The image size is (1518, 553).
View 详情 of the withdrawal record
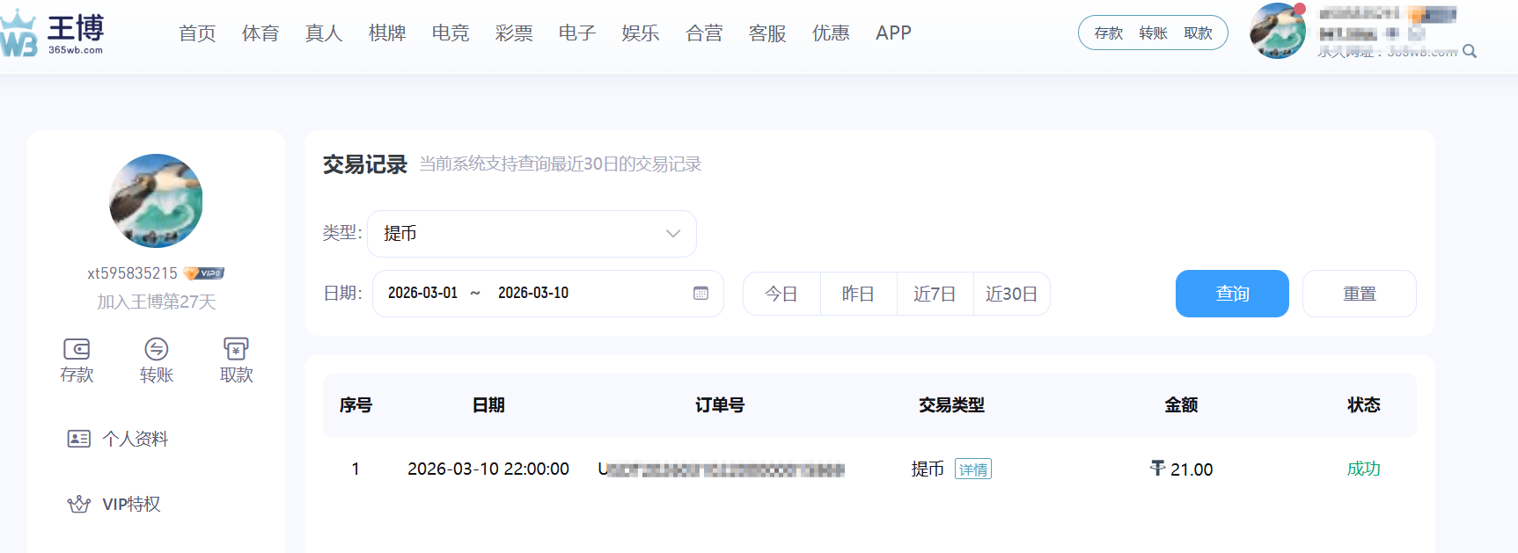(x=973, y=469)
